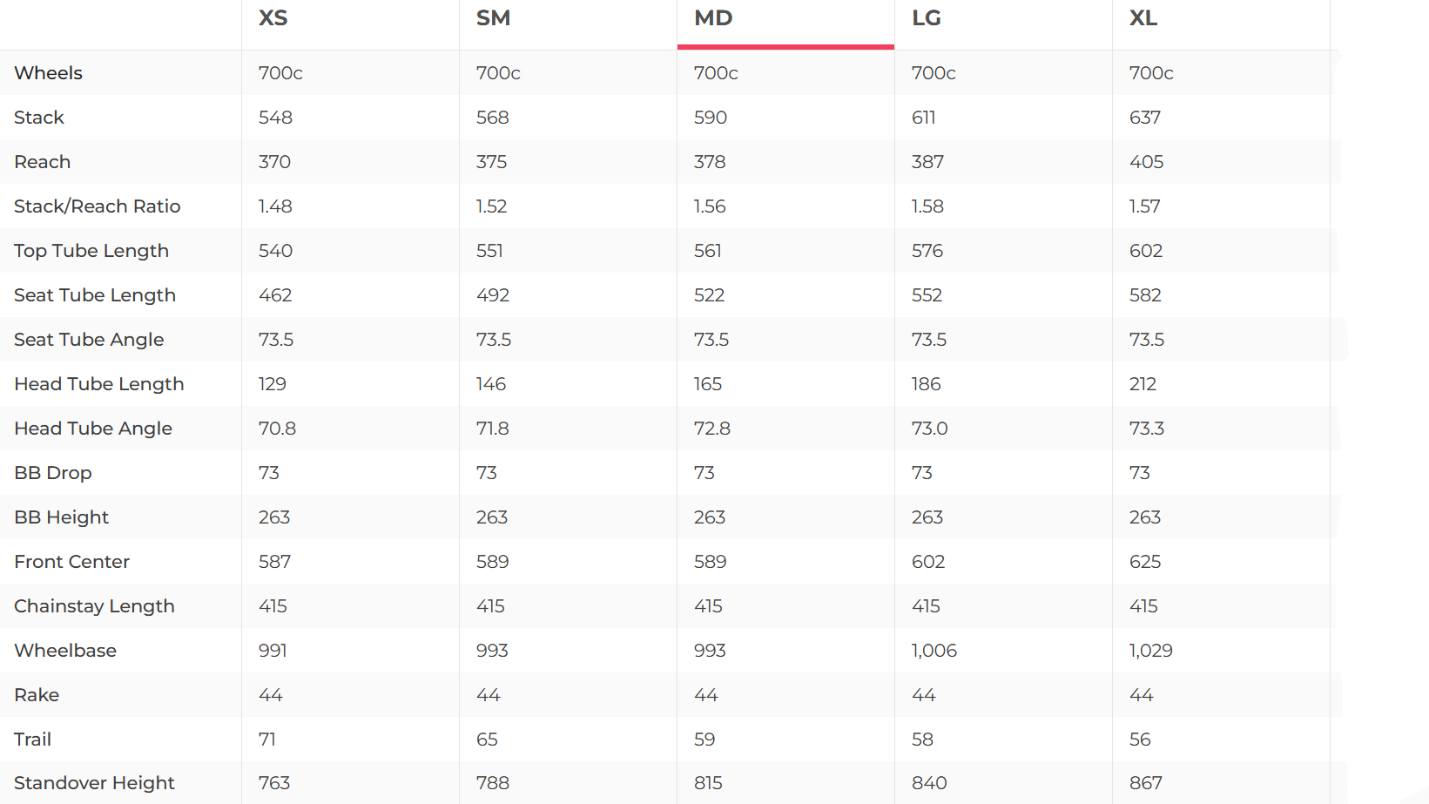
Task: Switch to the SM size tab
Action: coord(493,18)
